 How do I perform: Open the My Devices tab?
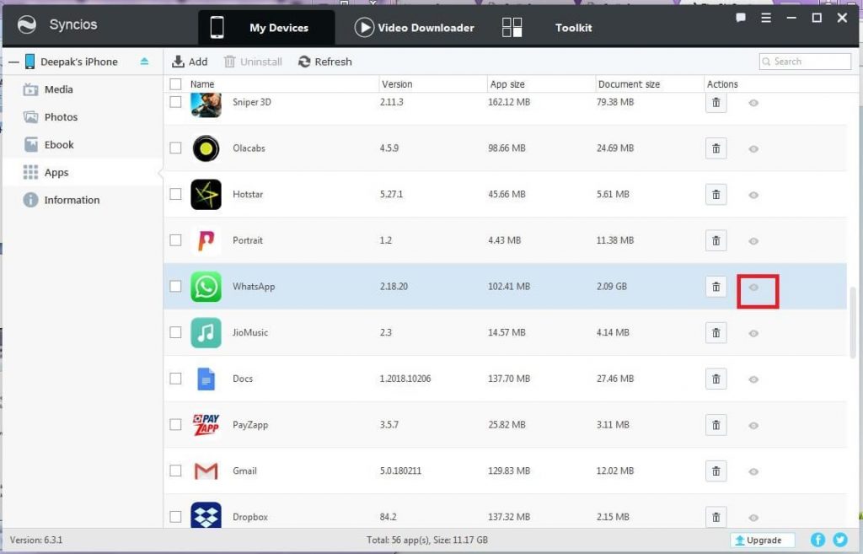266,28
